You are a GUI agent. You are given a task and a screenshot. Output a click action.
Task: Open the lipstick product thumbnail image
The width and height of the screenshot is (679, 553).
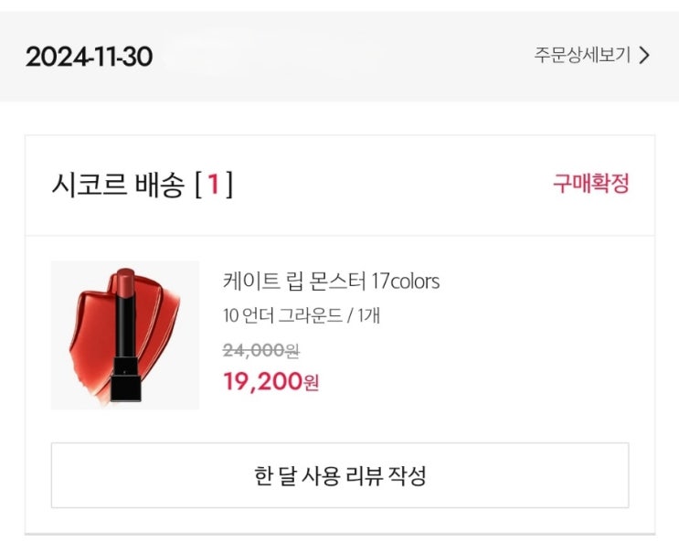124,335
